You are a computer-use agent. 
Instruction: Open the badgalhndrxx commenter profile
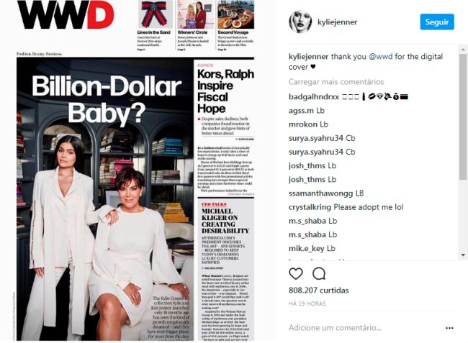click(x=314, y=97)
